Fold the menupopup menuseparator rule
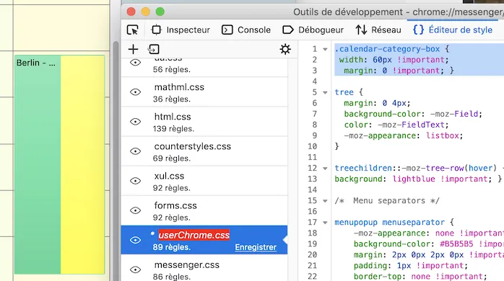 point(325,223)
